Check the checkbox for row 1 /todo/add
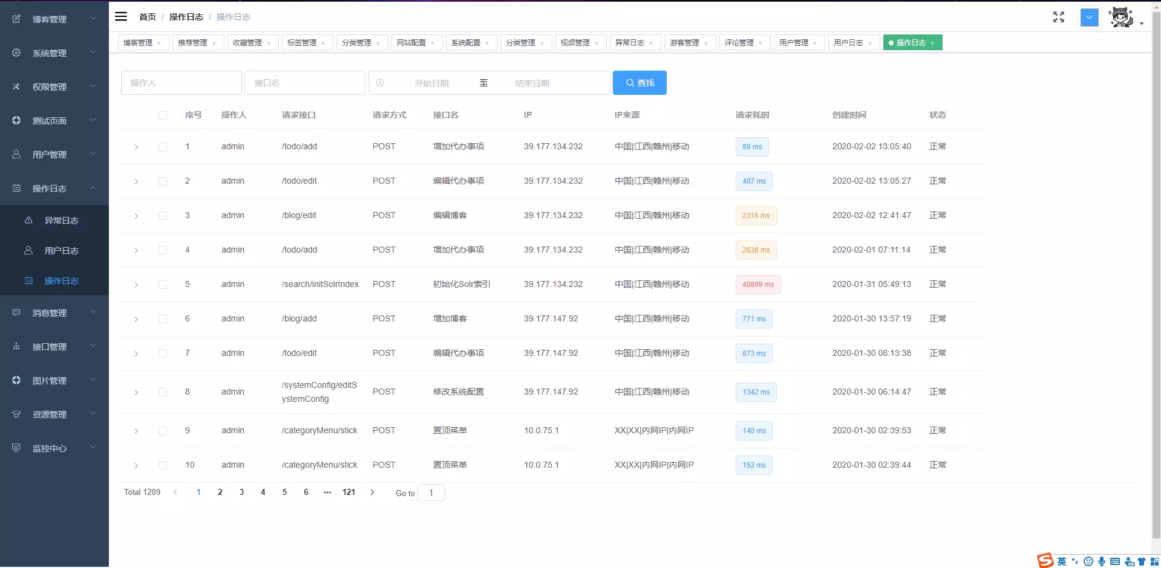1161x568 pixels. point(163,147)
